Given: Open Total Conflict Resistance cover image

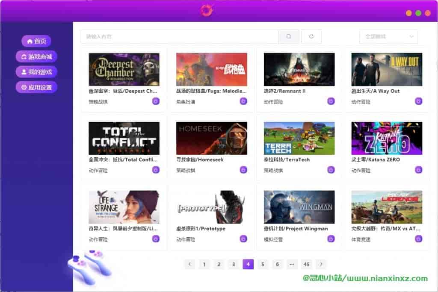Looking at the screenshot, I should 124,138.
